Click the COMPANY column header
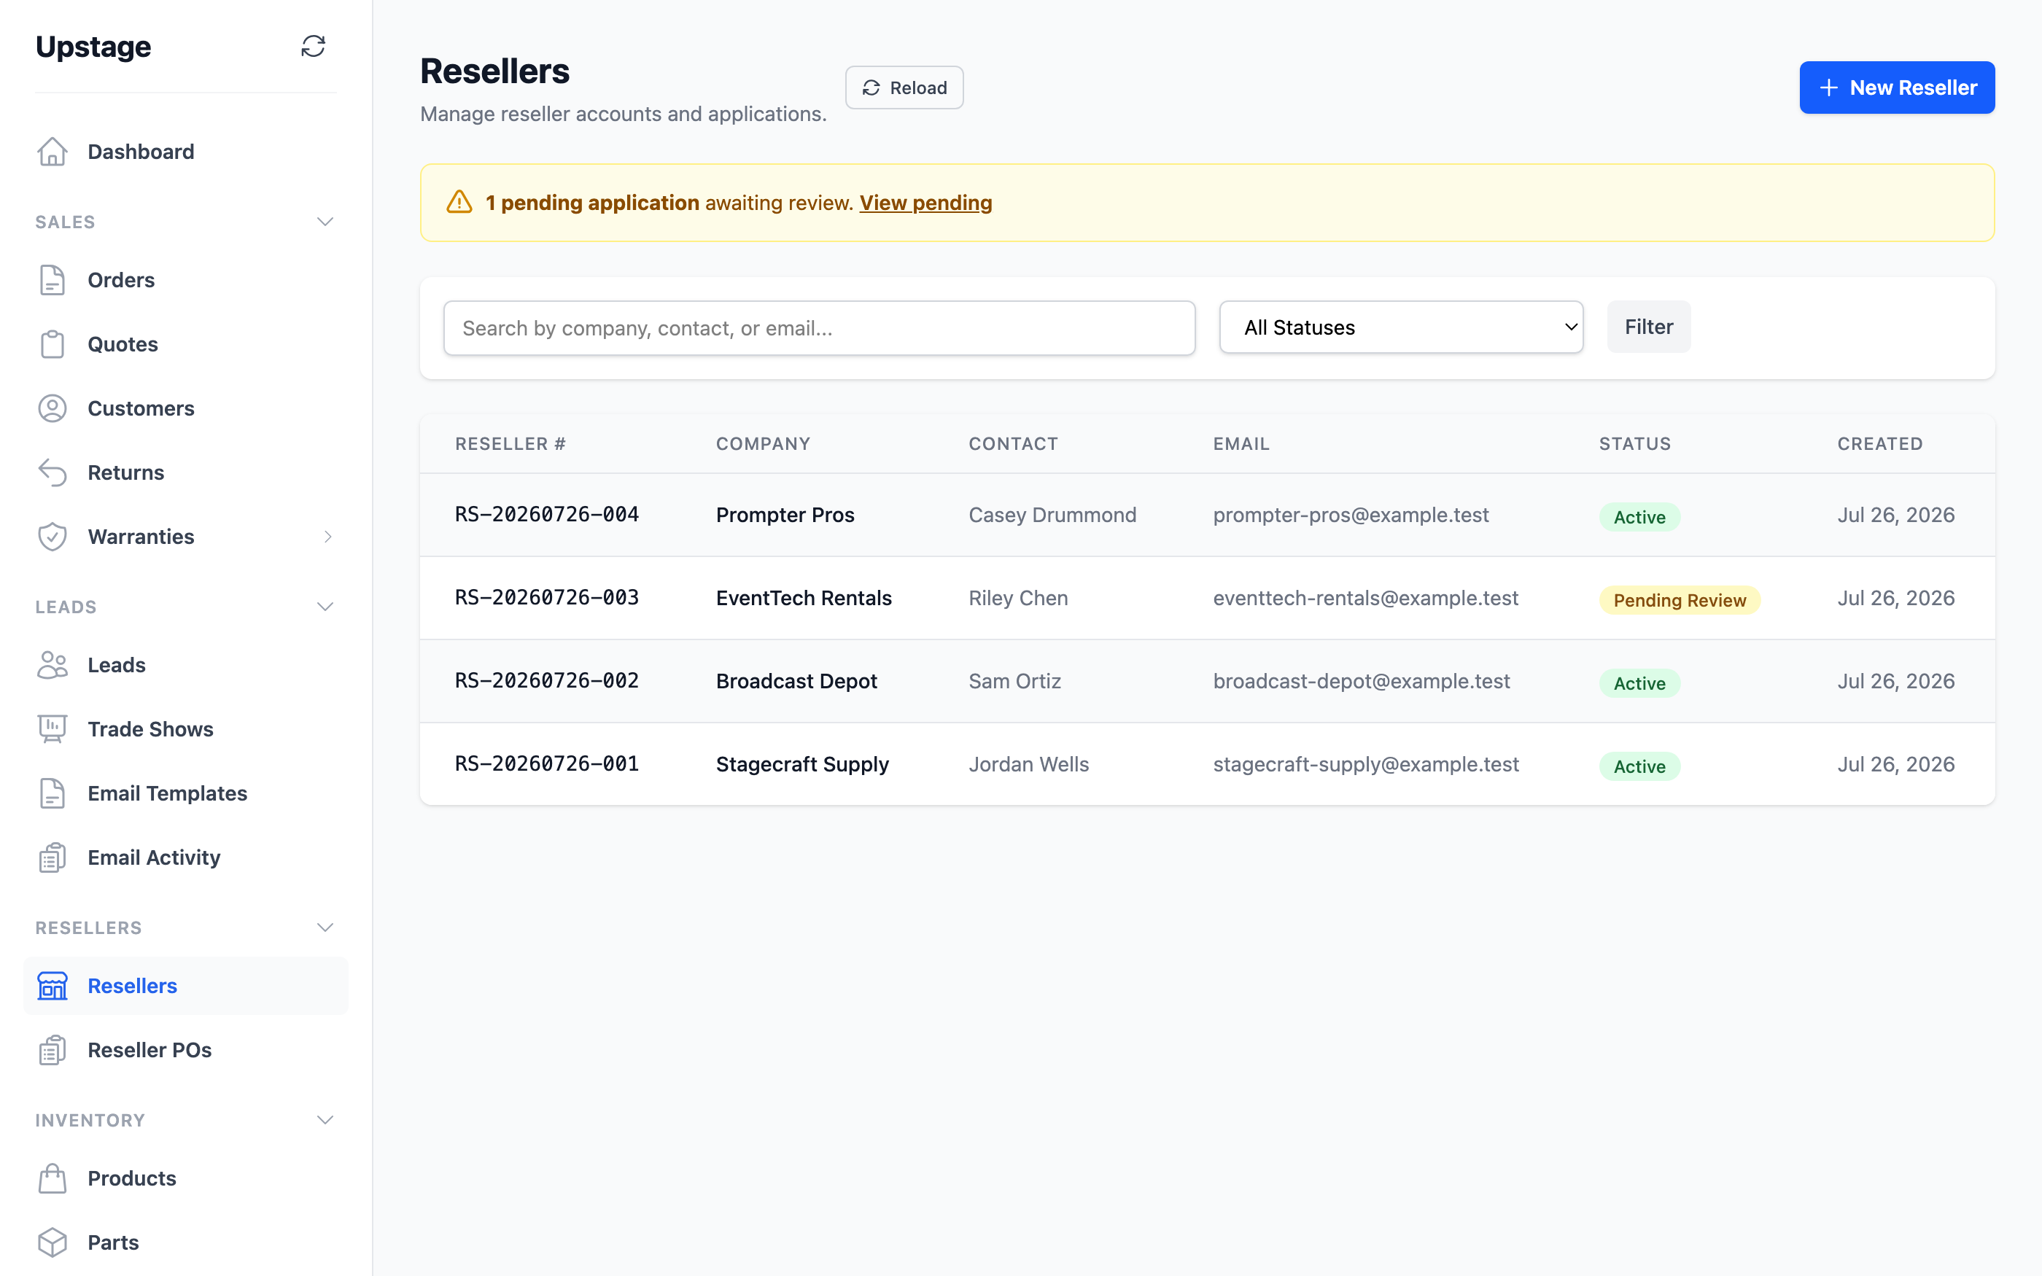 click(763, 444)
